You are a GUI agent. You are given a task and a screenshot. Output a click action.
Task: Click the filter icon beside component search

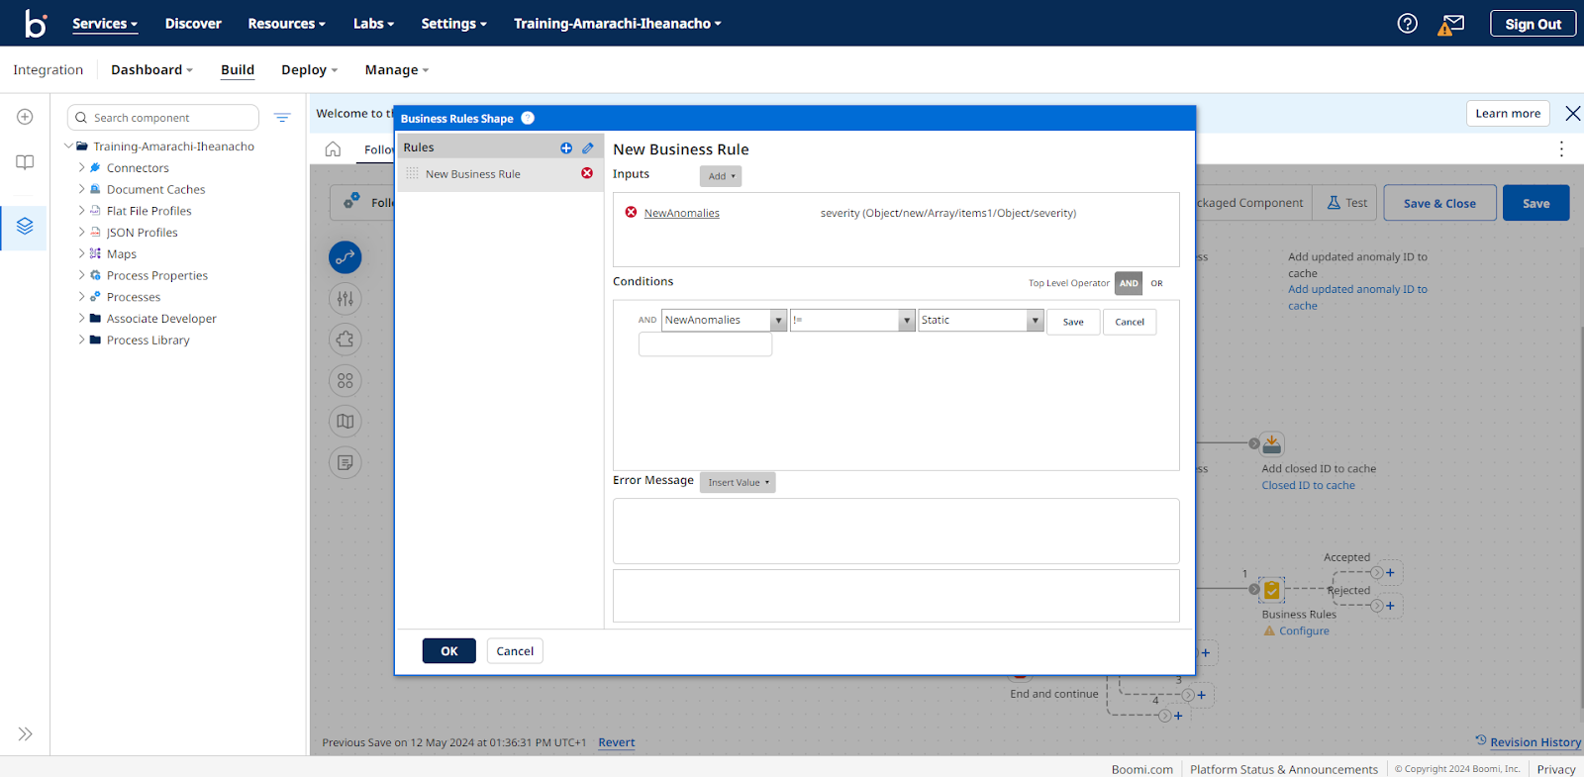tap(282, 118)
